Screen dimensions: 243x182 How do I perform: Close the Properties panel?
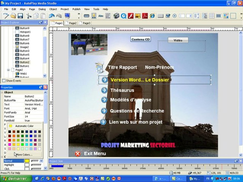pos(45,87)
